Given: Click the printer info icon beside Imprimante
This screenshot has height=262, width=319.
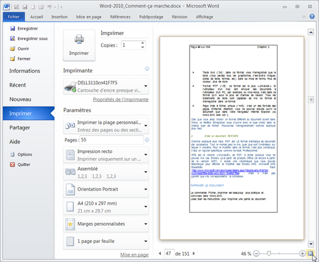Looking at the screenshot, I should [147, 69].
